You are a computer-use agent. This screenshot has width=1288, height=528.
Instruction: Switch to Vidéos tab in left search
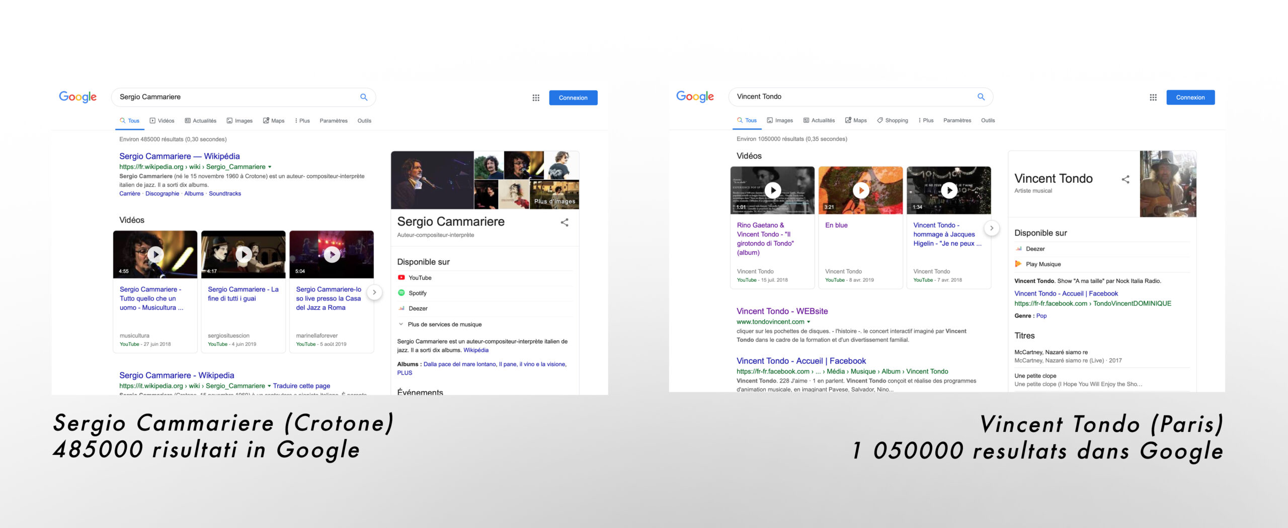click(162, 121)
